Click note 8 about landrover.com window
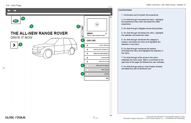 point(142,68)
